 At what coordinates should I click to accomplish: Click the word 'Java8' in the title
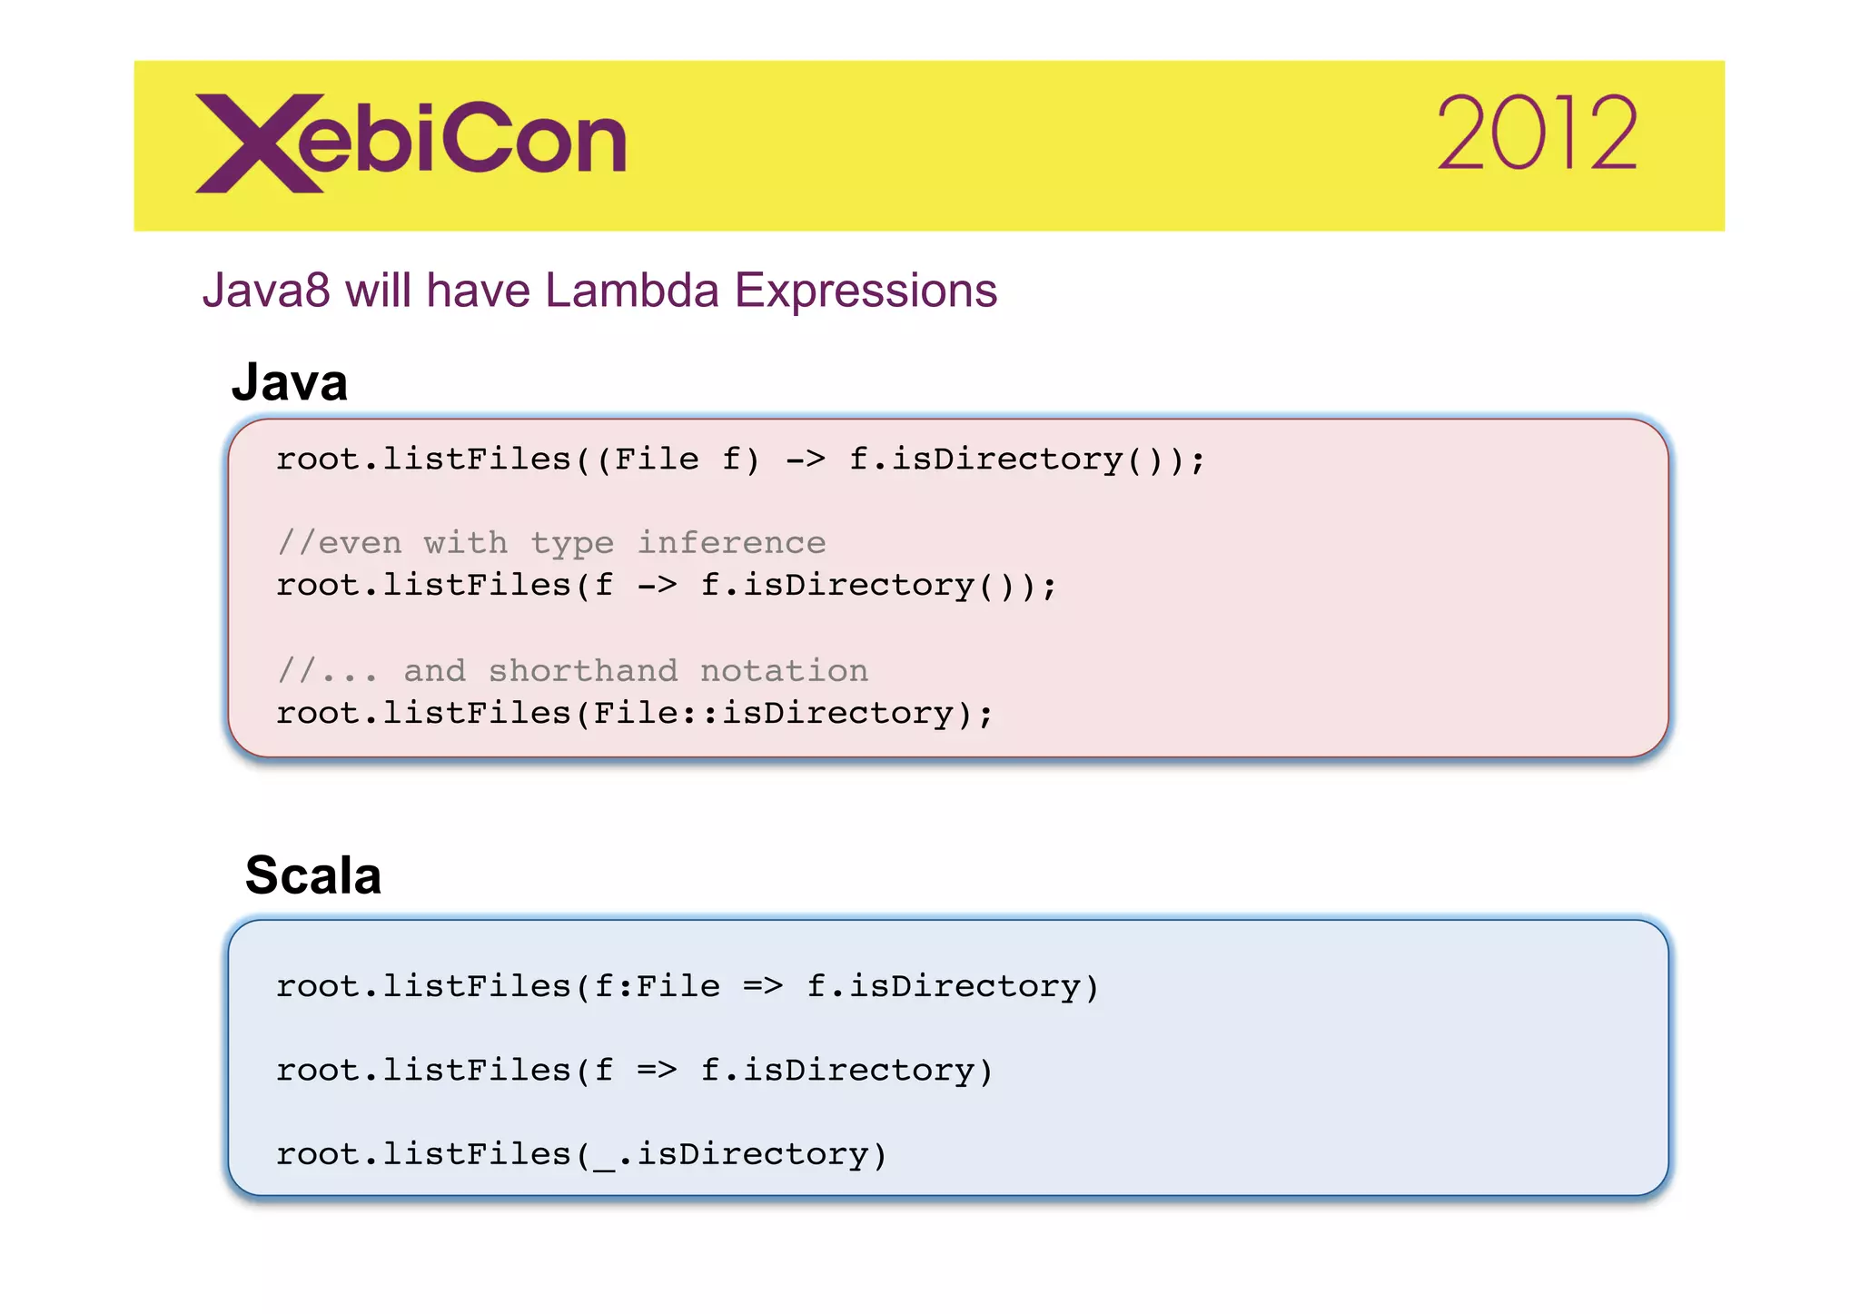(265, 291)
